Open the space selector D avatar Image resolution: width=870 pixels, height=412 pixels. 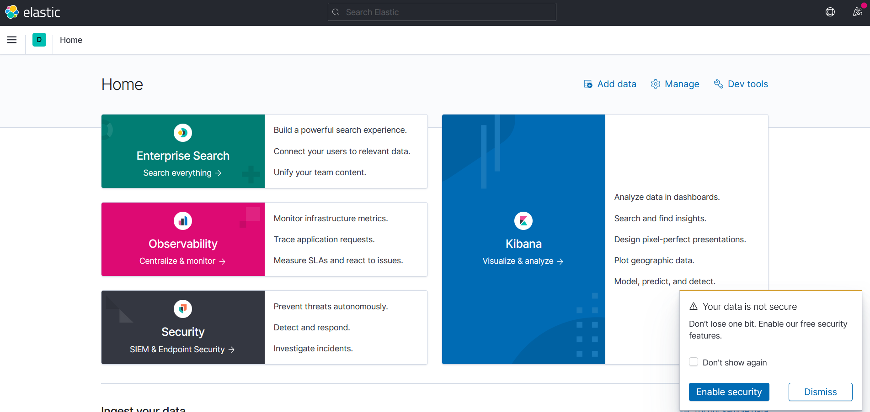39,40
